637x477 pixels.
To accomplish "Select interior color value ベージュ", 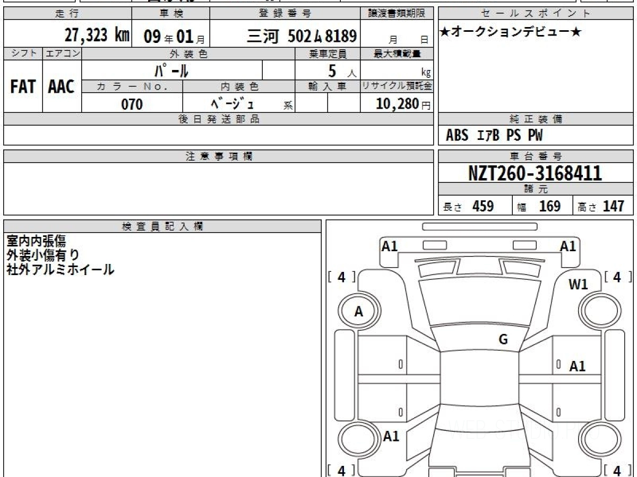I will click(232, 104).
